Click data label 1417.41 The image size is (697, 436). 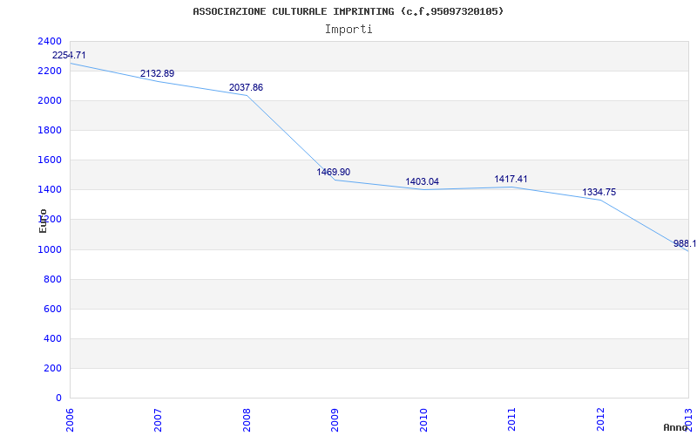coord(511,180)
